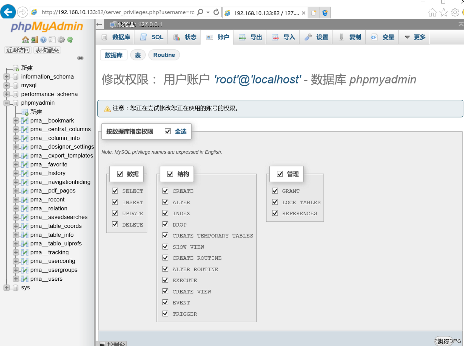Click the logout door icon in sidebar
This screenshot has width=464, height=346.
[35, 40]
